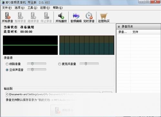The width and height of the screenshot is (161, 117).
Task: Click the 开始录音 toolbar icon
Action: pyautogui.click(x=7, y=17)
